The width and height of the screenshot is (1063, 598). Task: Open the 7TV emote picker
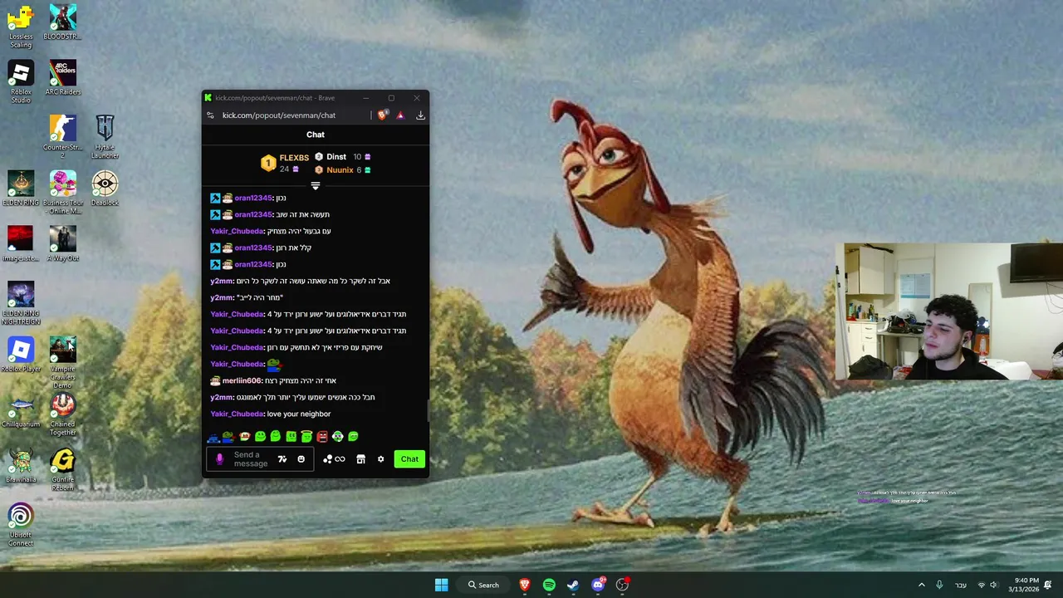pos(282,459)
